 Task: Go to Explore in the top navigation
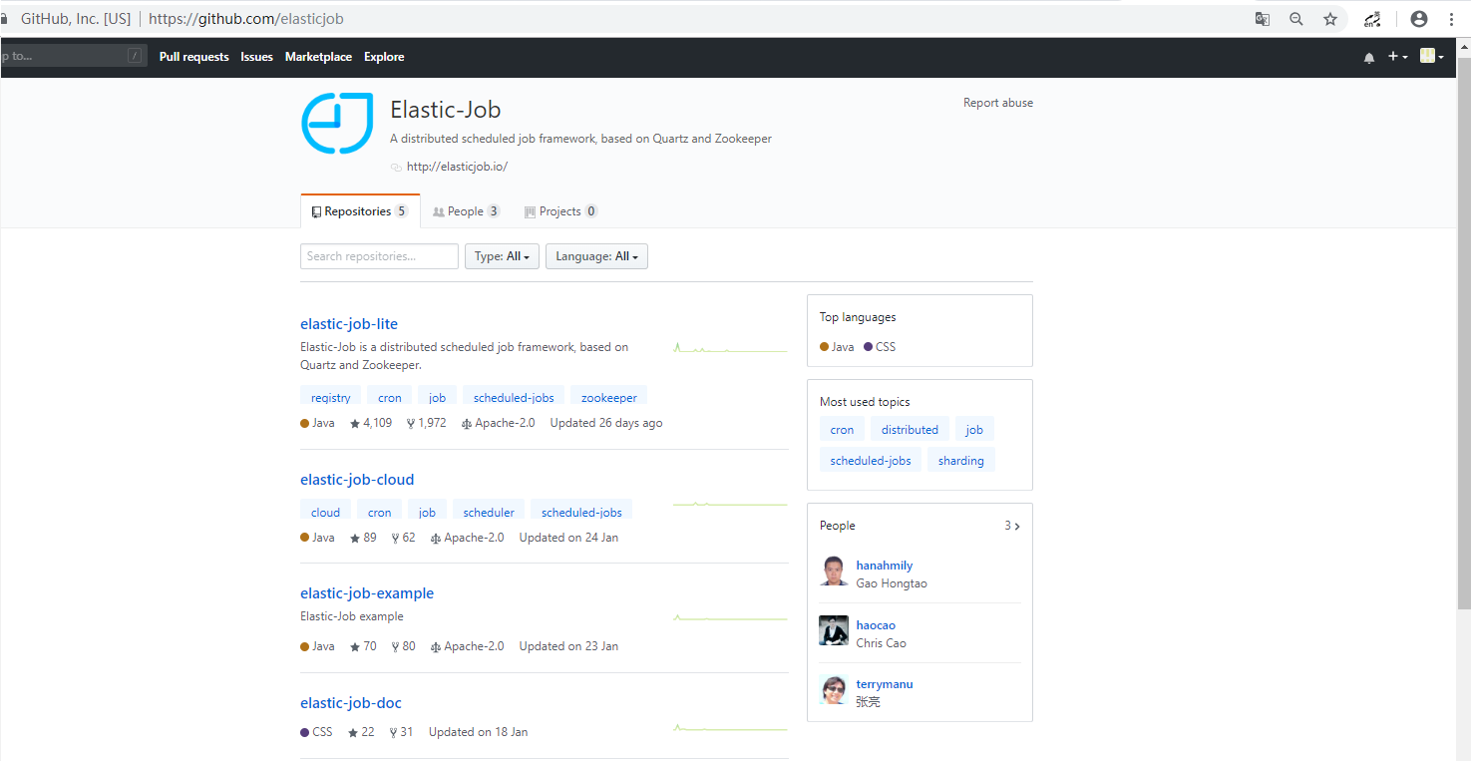coord(384,57)
